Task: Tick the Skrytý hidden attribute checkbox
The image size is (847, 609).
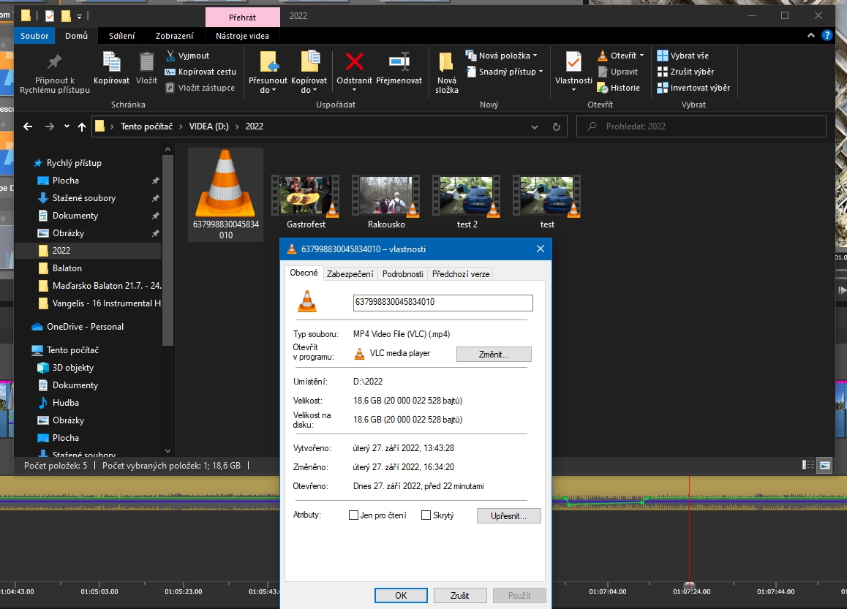Action: pyautogui.click(x=426, y=515)
